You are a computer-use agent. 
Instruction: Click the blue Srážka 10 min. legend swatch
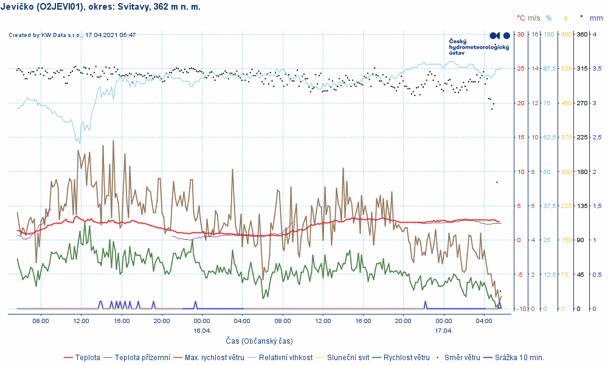[x=488, y=358]
